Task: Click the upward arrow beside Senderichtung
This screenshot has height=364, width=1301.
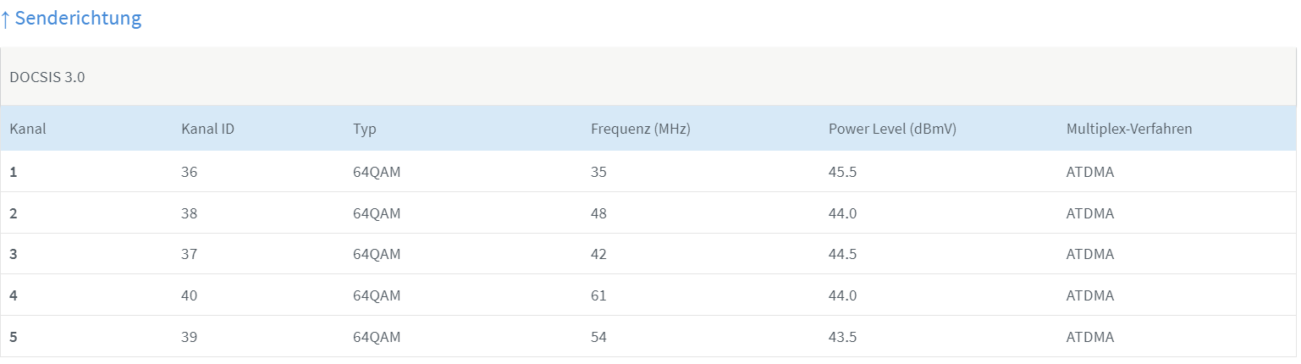Action: 5,19
